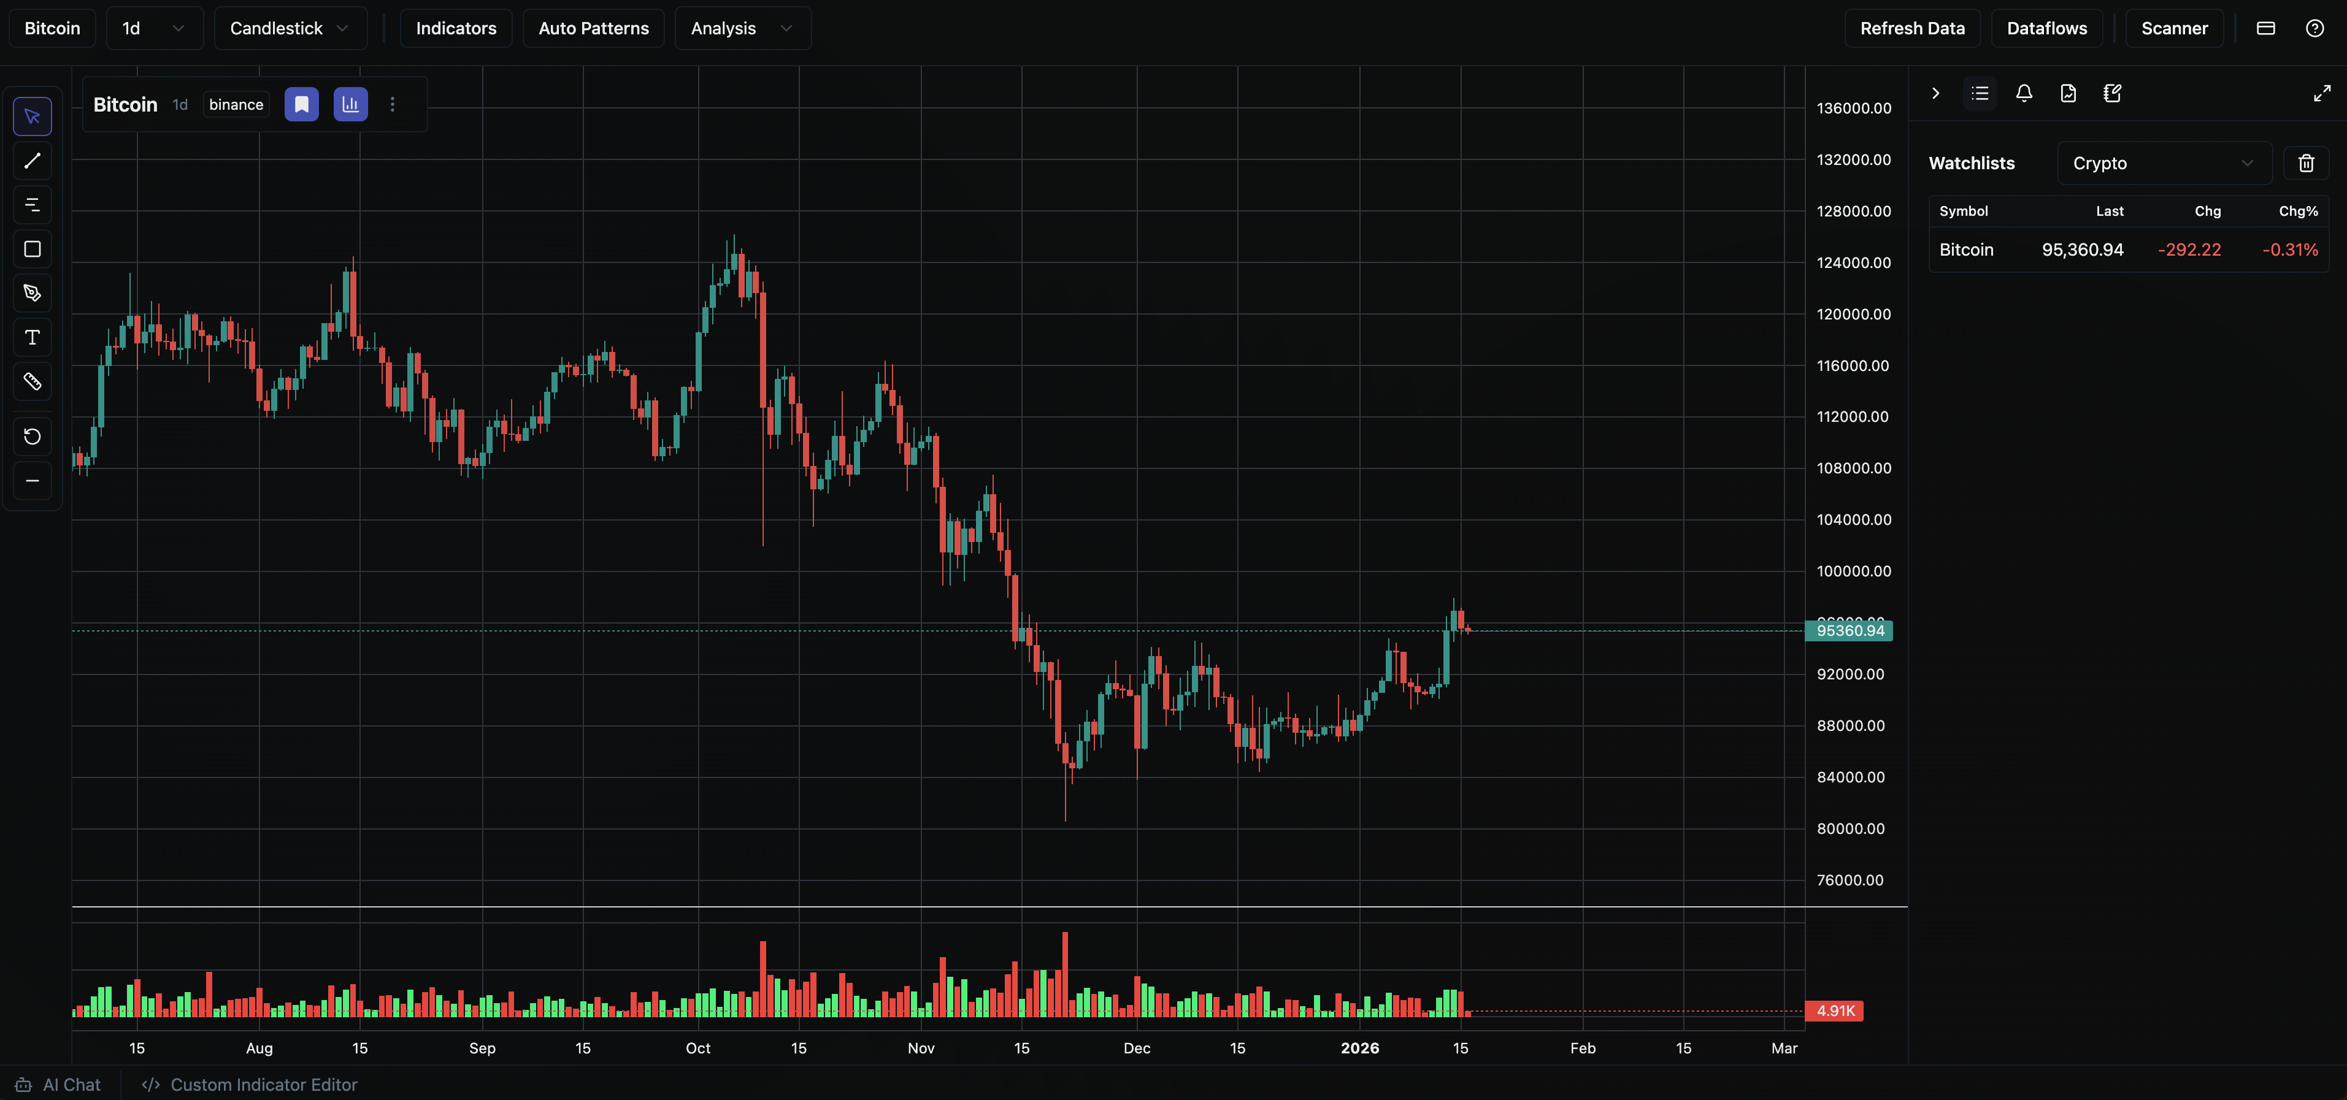Pick the pen drawing tool

[32, 292]
